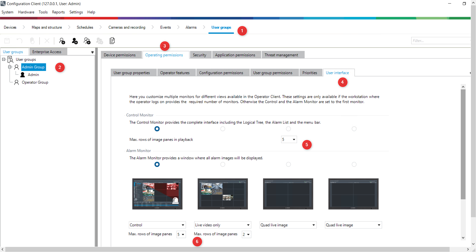Click the Filter input field

click(x=440, y=41)
